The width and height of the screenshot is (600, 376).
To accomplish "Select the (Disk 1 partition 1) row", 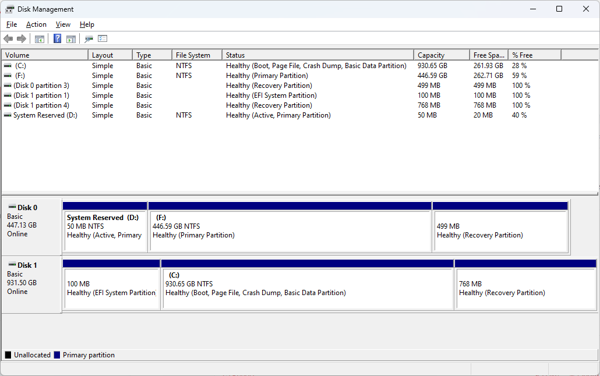I will [x=281, y=95].
